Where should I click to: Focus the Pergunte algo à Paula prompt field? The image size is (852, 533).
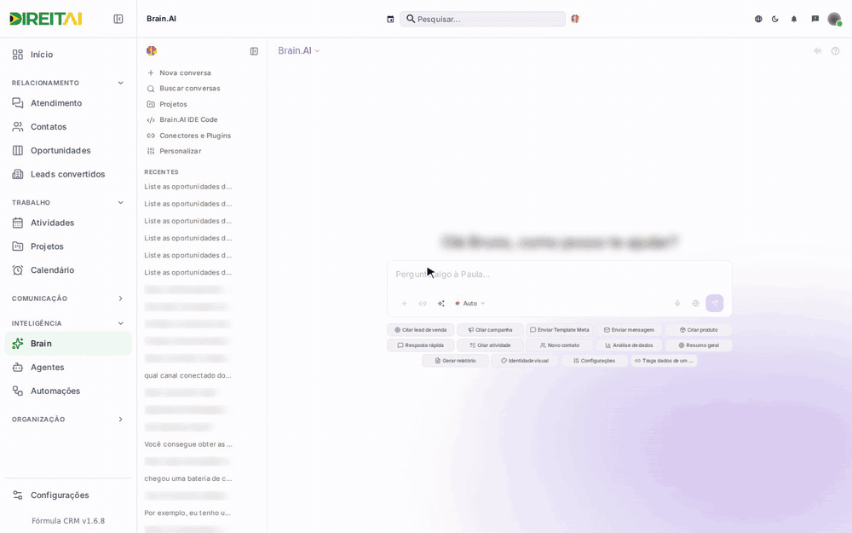[x=559, y=275]
